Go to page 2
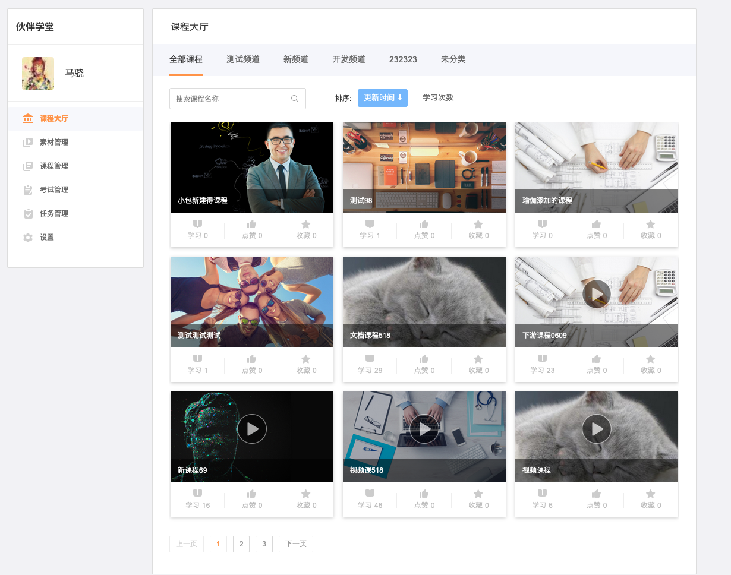This screenshot has height=575, width=731. click(241, 544)
